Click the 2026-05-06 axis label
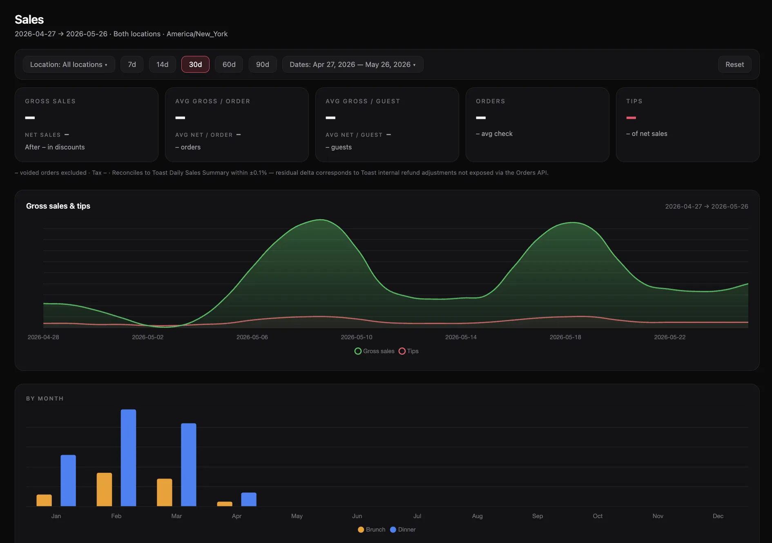This screenshot has height=543, width=772. click(x=252, y=337)
